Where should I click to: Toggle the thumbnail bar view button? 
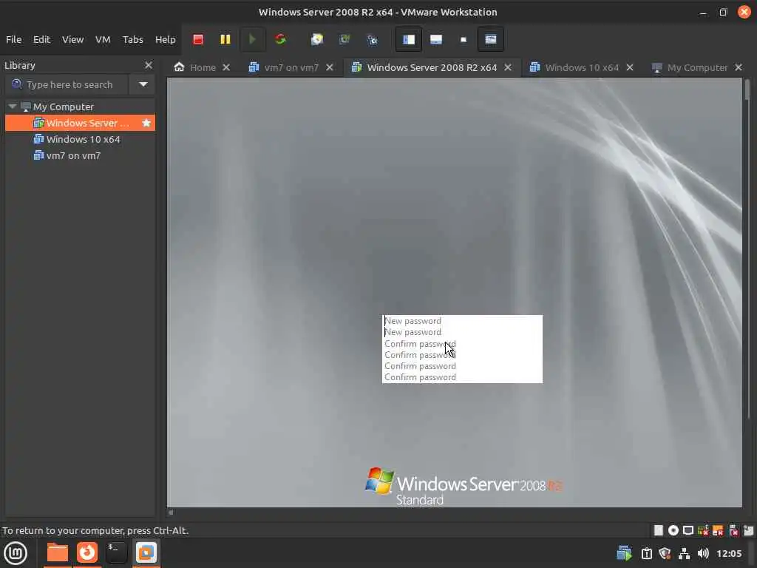point(436,40)
